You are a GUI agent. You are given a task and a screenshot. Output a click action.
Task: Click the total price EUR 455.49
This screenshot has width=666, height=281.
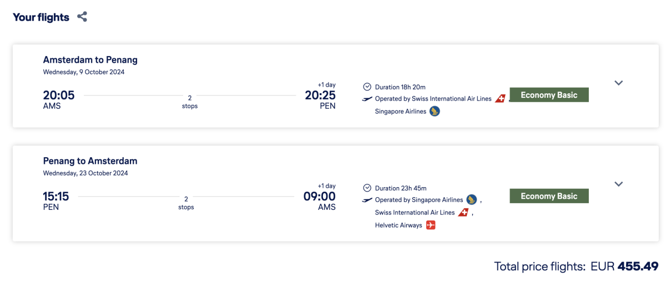(x=638, y=266)
